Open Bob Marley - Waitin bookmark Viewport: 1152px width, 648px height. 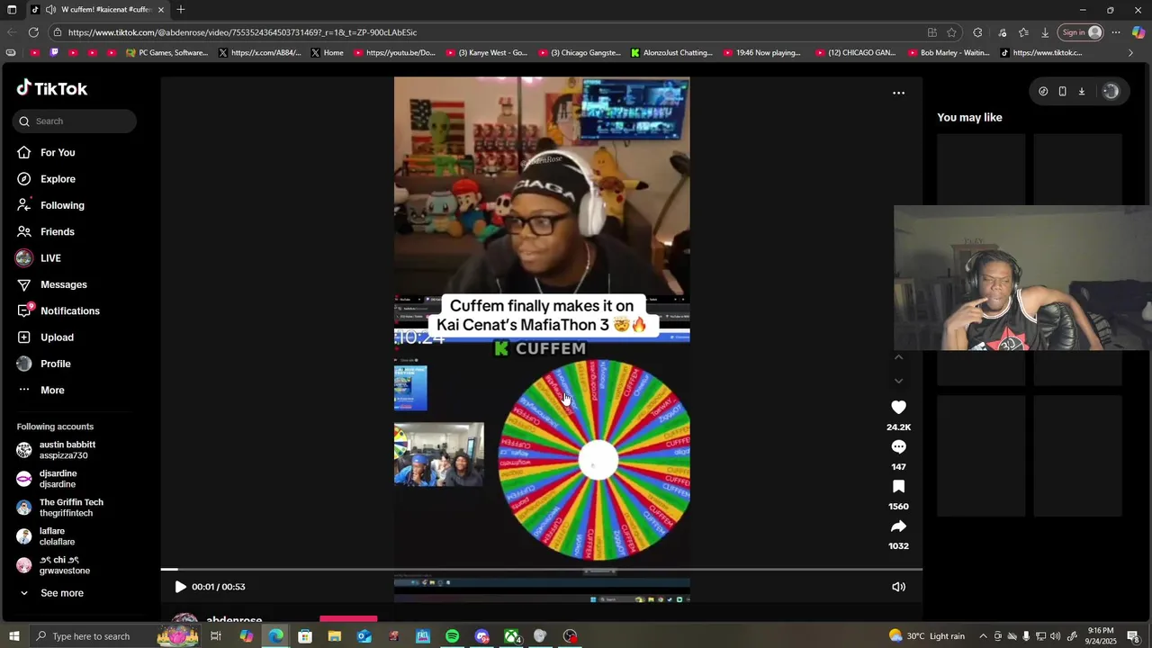(x=949, y=52)
